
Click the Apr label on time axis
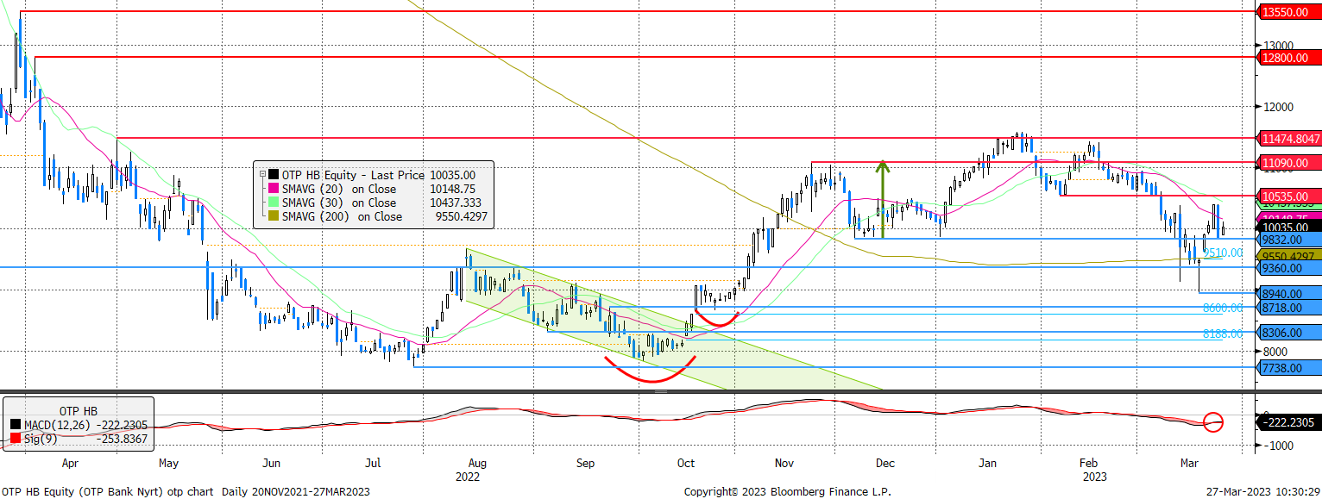[x=70, y=463]
